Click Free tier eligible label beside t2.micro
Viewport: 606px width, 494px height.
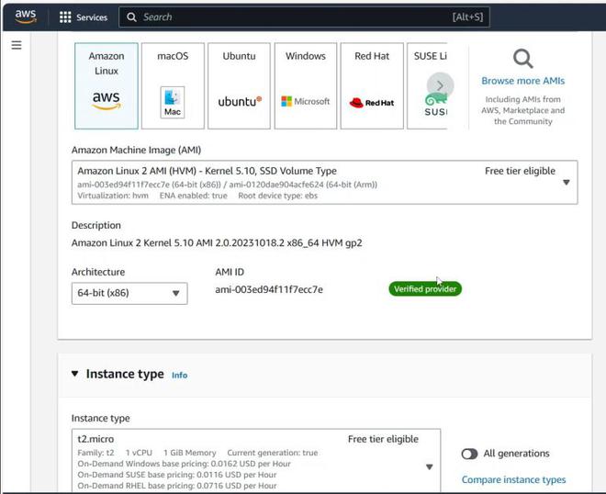tap(383, 439)
